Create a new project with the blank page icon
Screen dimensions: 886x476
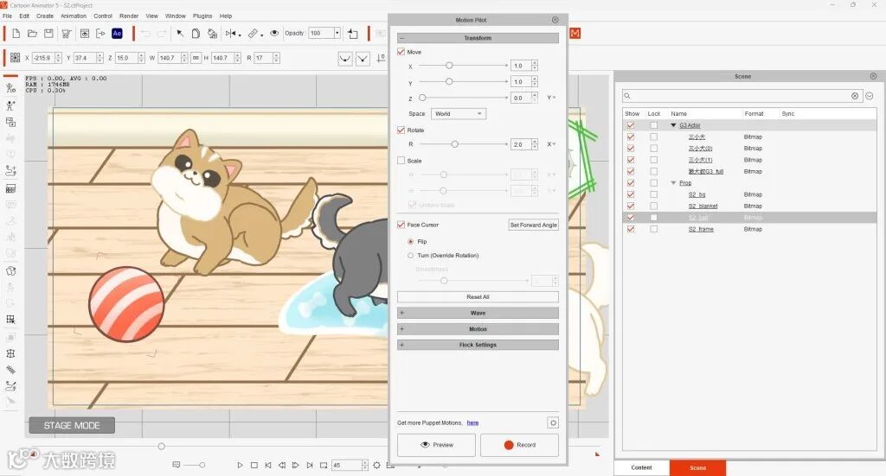click(16, 34)
